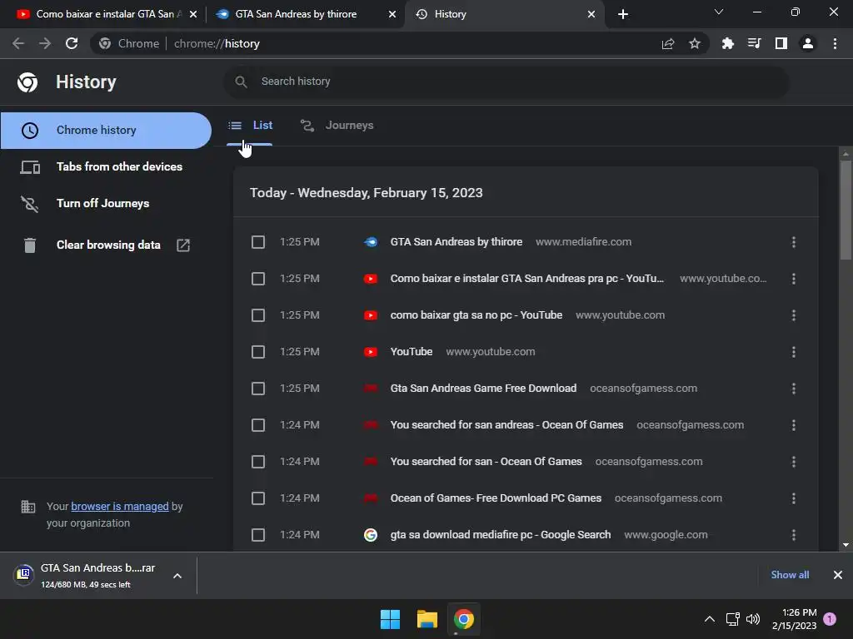Open the profile avatar icon

coord(808,43)
